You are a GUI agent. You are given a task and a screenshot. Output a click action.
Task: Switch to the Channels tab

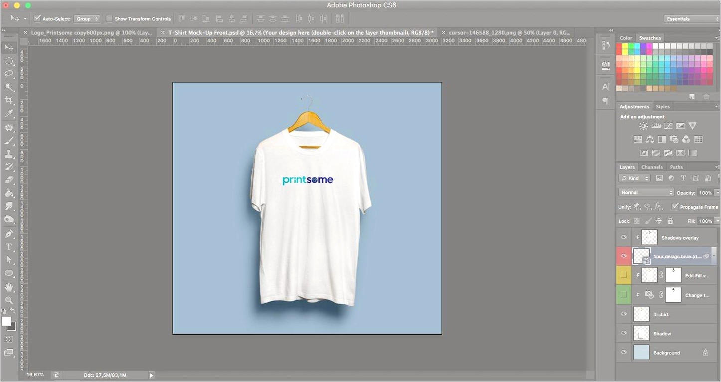652,167
